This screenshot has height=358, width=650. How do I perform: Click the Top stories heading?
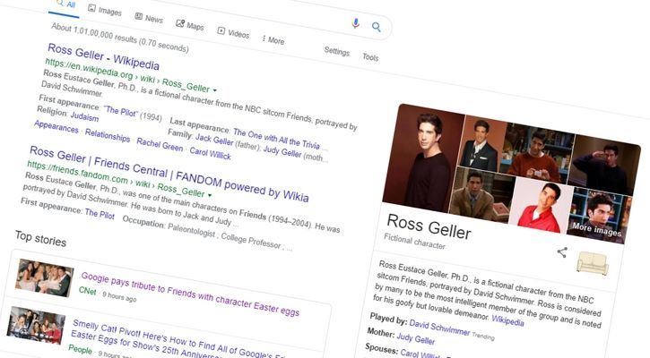pyautogui.click(x=40, y=239)
